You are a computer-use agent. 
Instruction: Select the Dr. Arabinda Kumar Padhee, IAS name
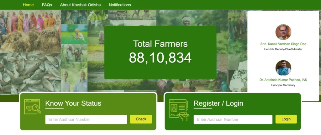coord(283,80)
